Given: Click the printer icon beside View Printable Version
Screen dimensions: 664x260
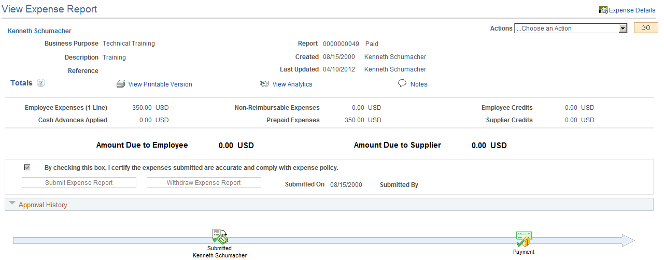Looking at the screenshot, I should point(121,84).
